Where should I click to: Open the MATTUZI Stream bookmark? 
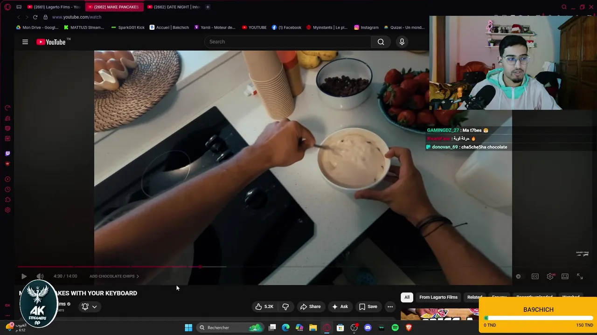pyautogui.click(x=84, y=27)
